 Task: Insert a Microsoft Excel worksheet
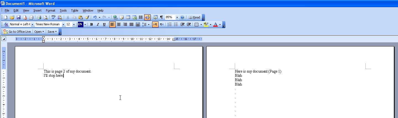point(135,17)
